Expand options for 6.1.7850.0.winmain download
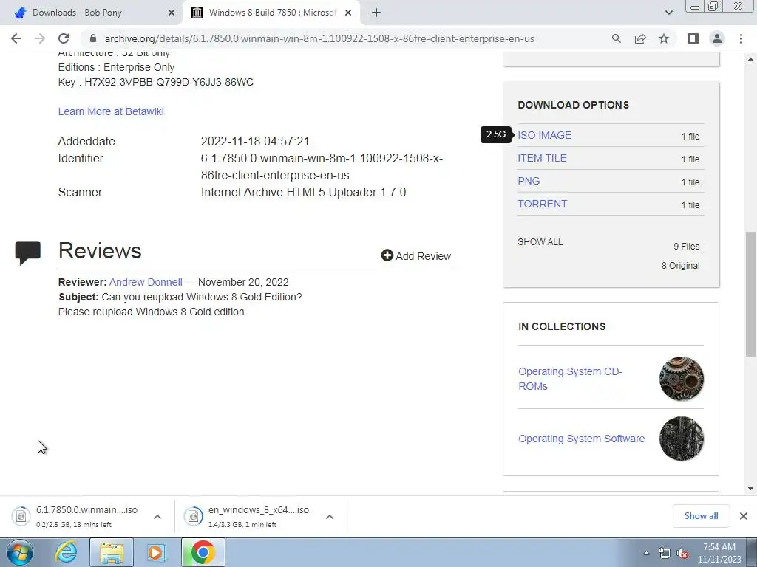The height and width of the screenshot is (567, 757). tap(157, 516)
